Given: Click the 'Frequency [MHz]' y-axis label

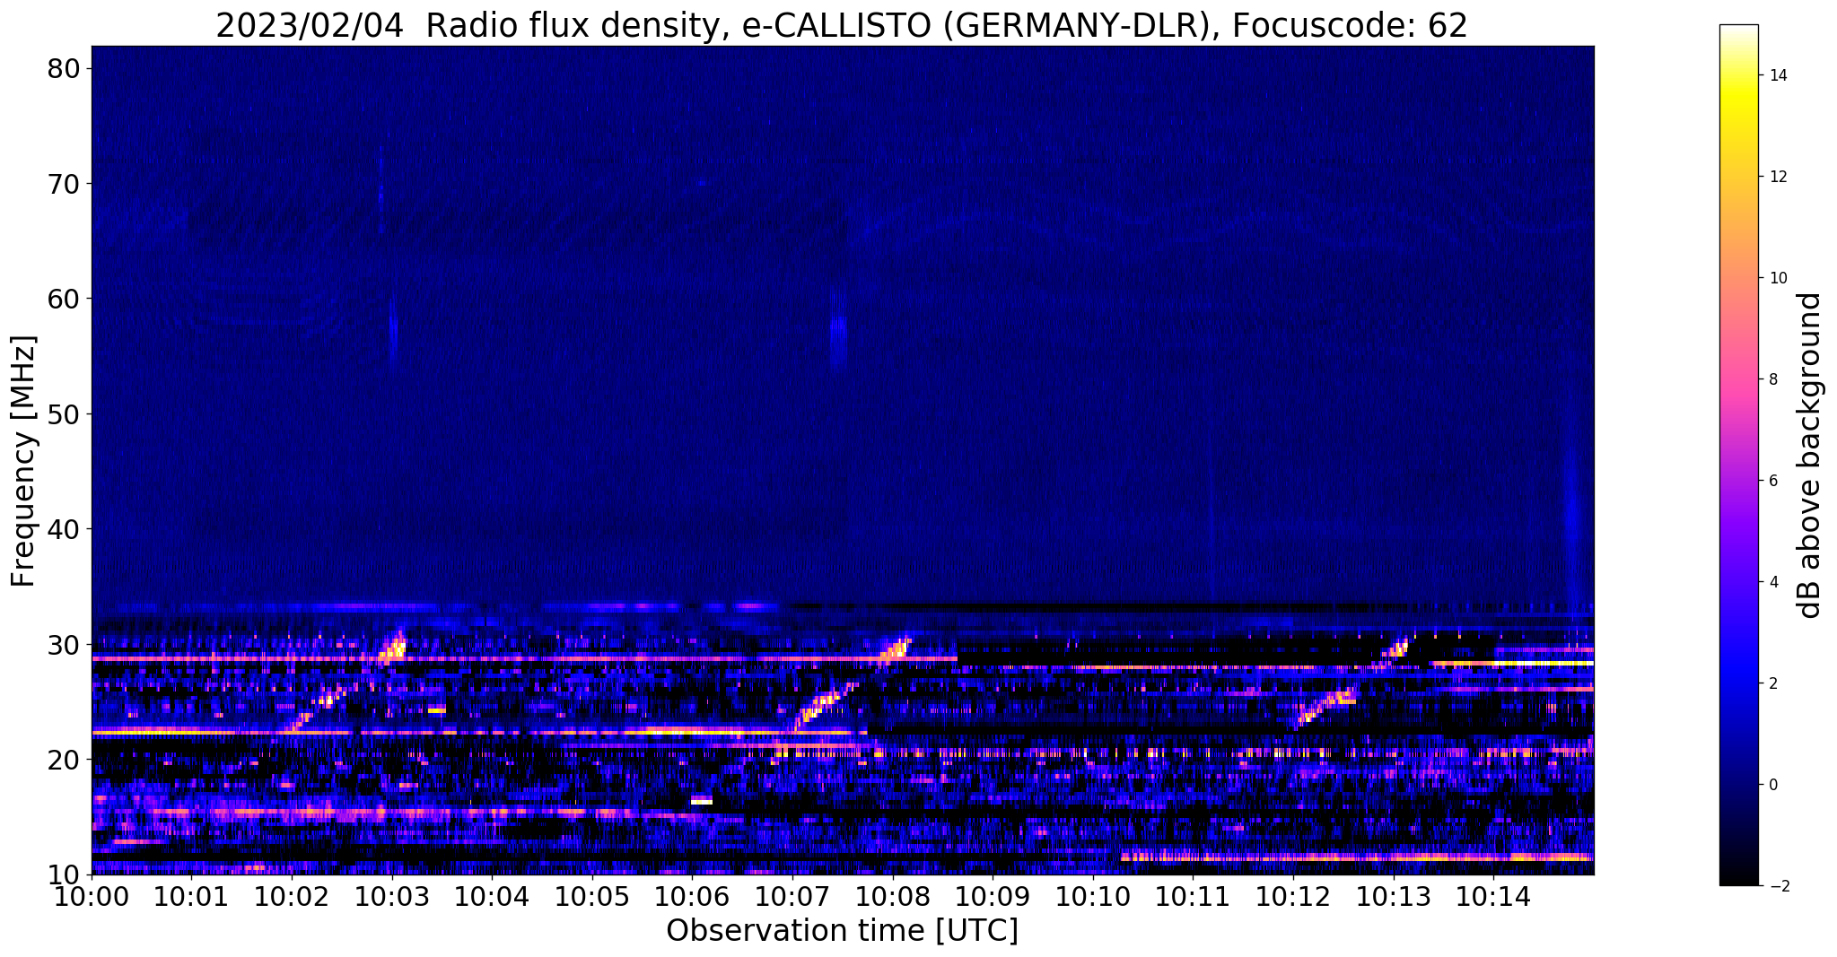Looking at the screenshot, I should tap(23, 461).
